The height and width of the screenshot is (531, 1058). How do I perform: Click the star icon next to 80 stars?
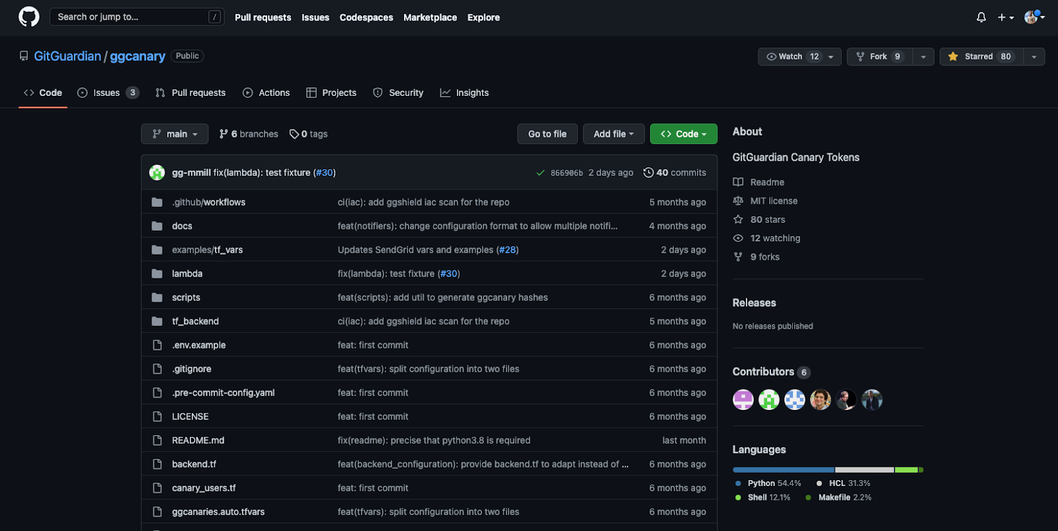pyautogui.click(x=738, y=219)
